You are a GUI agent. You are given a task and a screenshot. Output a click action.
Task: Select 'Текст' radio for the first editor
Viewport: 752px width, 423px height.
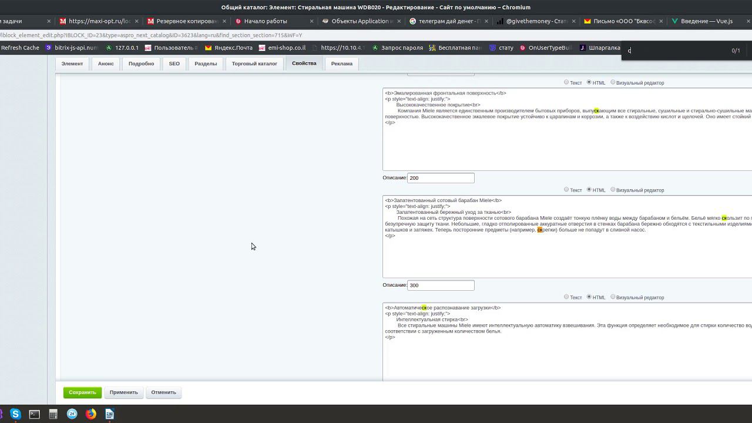(x=566, y=82)
